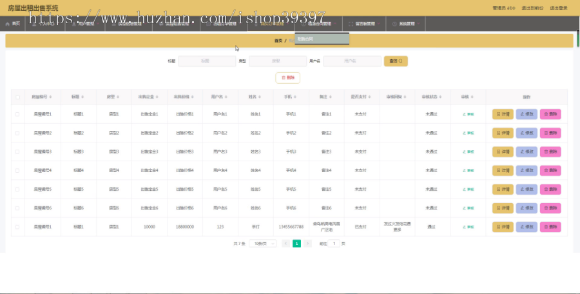Open the 个人中心 navigation item

click(45, 24)
